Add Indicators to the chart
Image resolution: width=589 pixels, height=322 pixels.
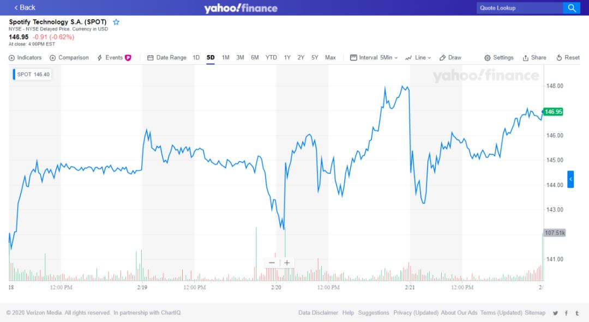coord(25,58)
